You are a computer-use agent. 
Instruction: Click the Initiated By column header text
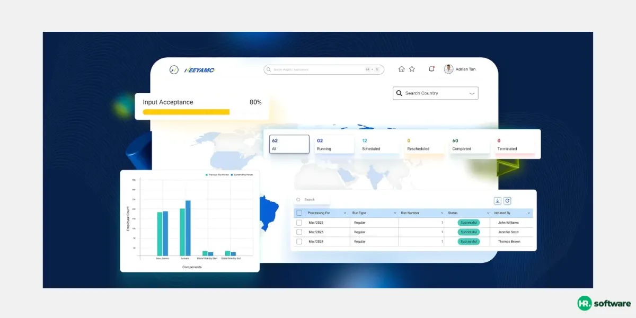[502, 213]
